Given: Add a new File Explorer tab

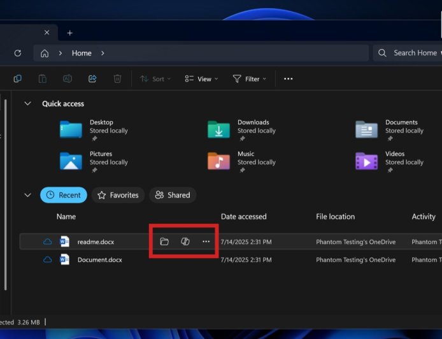Looking at the screenshot, I should coord(69,33).
